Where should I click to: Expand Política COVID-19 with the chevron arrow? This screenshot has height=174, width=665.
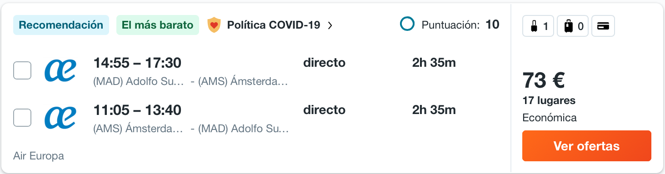(330, 25)
